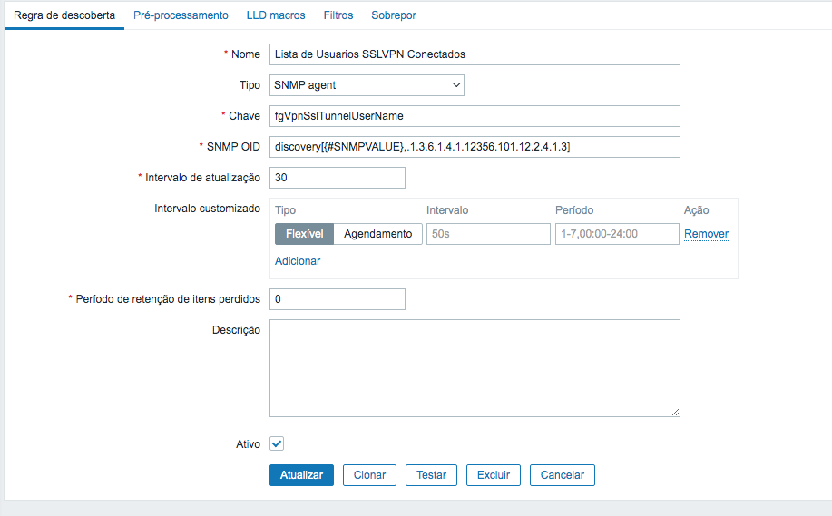Switch interval type to Agendamento
The height and width of the screenshot is (516, 832).
click(x=377, y=234)
